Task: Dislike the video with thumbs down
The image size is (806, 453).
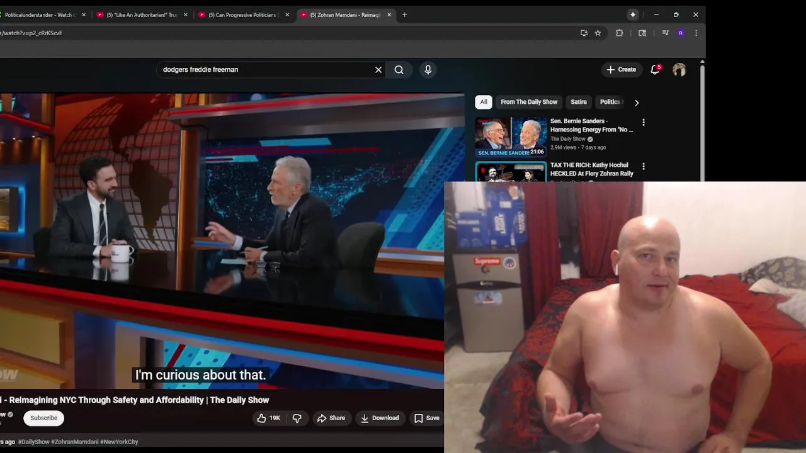Action: coord(297,418)
